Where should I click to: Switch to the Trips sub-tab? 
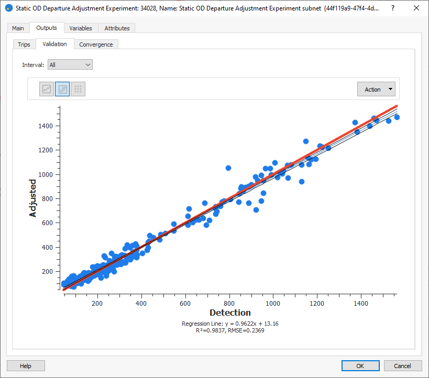tap(24, 45)
